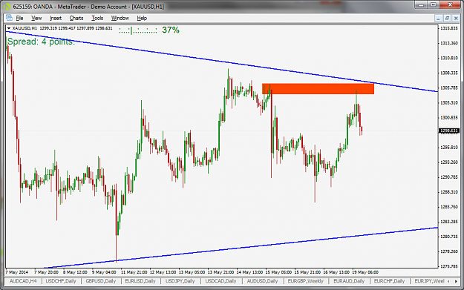464x290 pixels.
Task: Open the Tools menu
Action: [x=97, y=18]
